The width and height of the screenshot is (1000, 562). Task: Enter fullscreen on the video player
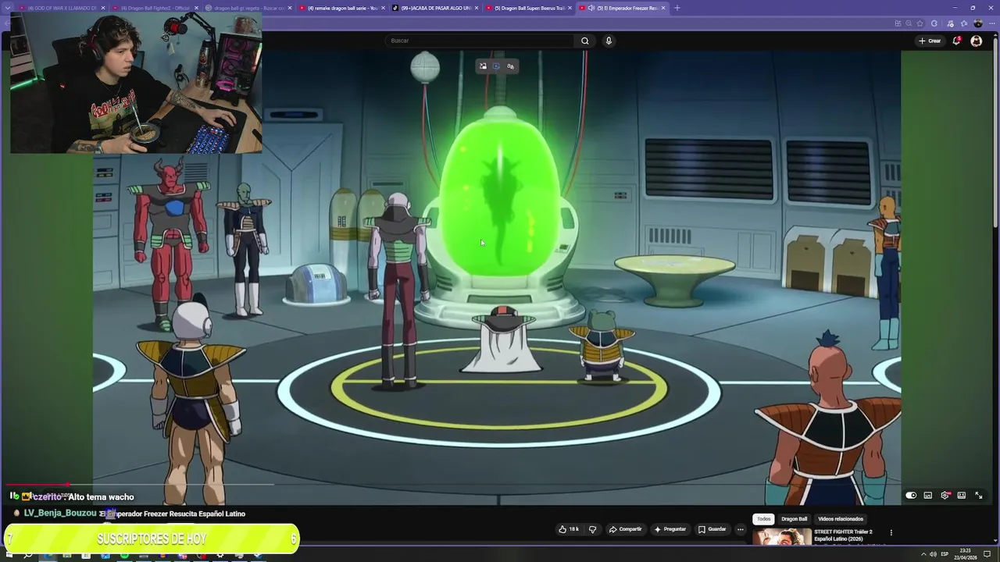click(978, 496)
